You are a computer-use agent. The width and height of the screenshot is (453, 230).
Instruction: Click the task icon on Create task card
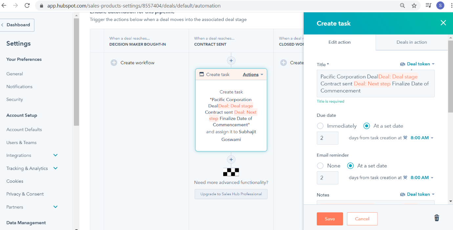point(202,74)
